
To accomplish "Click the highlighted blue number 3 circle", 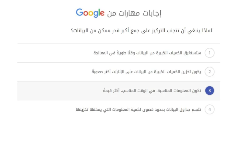I will point(210,91).
